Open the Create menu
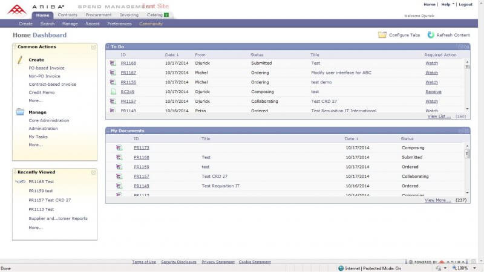Screen dimensions: 484x272 tap(25, 24)
